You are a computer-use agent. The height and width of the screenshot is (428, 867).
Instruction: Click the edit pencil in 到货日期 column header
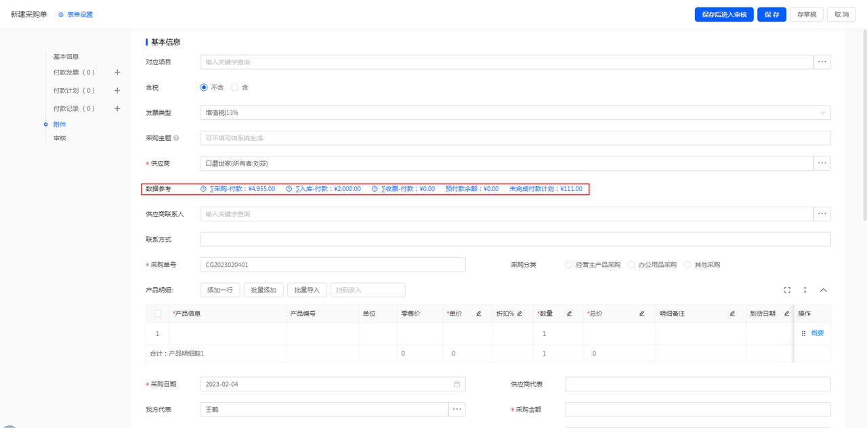click(786, 314)
